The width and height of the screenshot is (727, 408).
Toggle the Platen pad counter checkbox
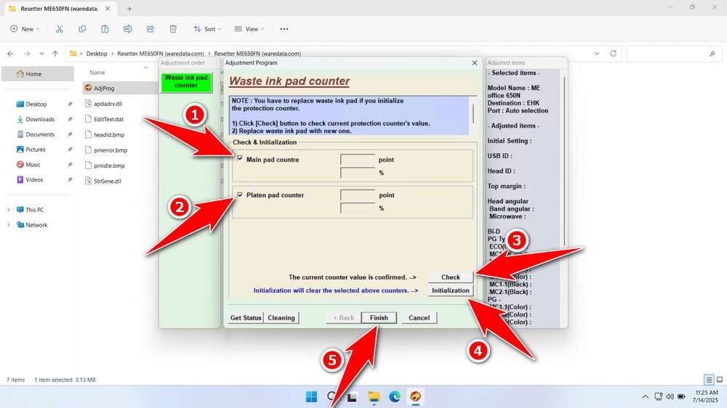click(x=240, y=195)
